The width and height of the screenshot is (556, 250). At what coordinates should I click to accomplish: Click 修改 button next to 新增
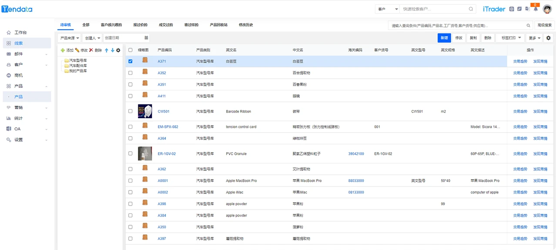459,38
